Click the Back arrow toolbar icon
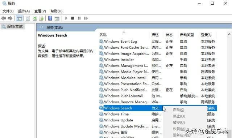Viewport: 232px width, 138px height. pos(3,18)
